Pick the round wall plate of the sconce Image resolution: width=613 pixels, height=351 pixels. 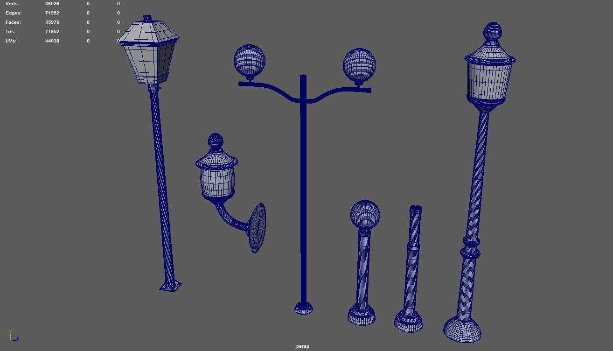coord(258,228)
